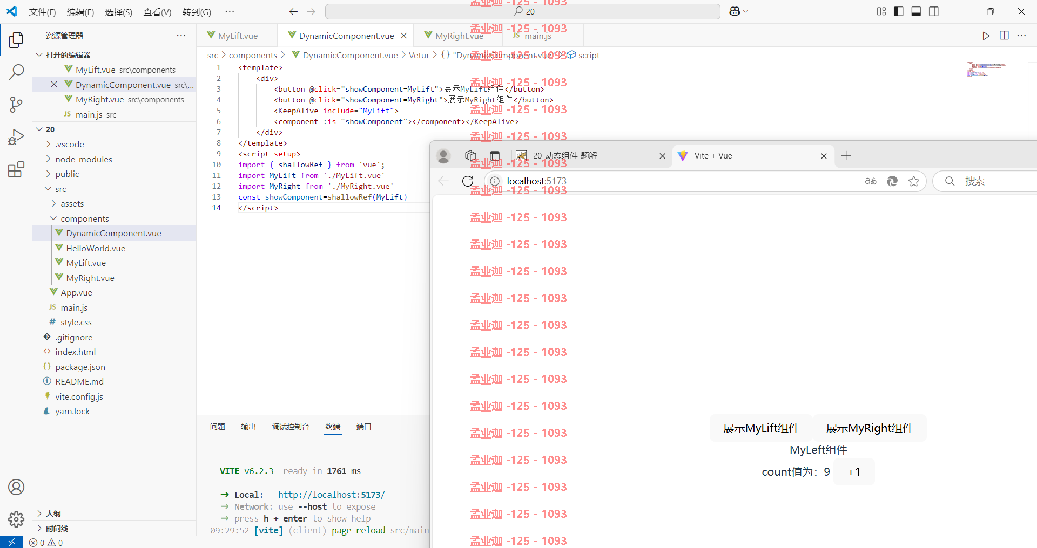
Task: Close DynamicComponent.vue in open editors list
Action: point(54,84)
